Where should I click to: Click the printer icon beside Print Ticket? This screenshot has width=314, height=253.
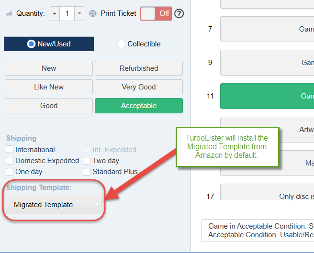click(x=93, y=13)
